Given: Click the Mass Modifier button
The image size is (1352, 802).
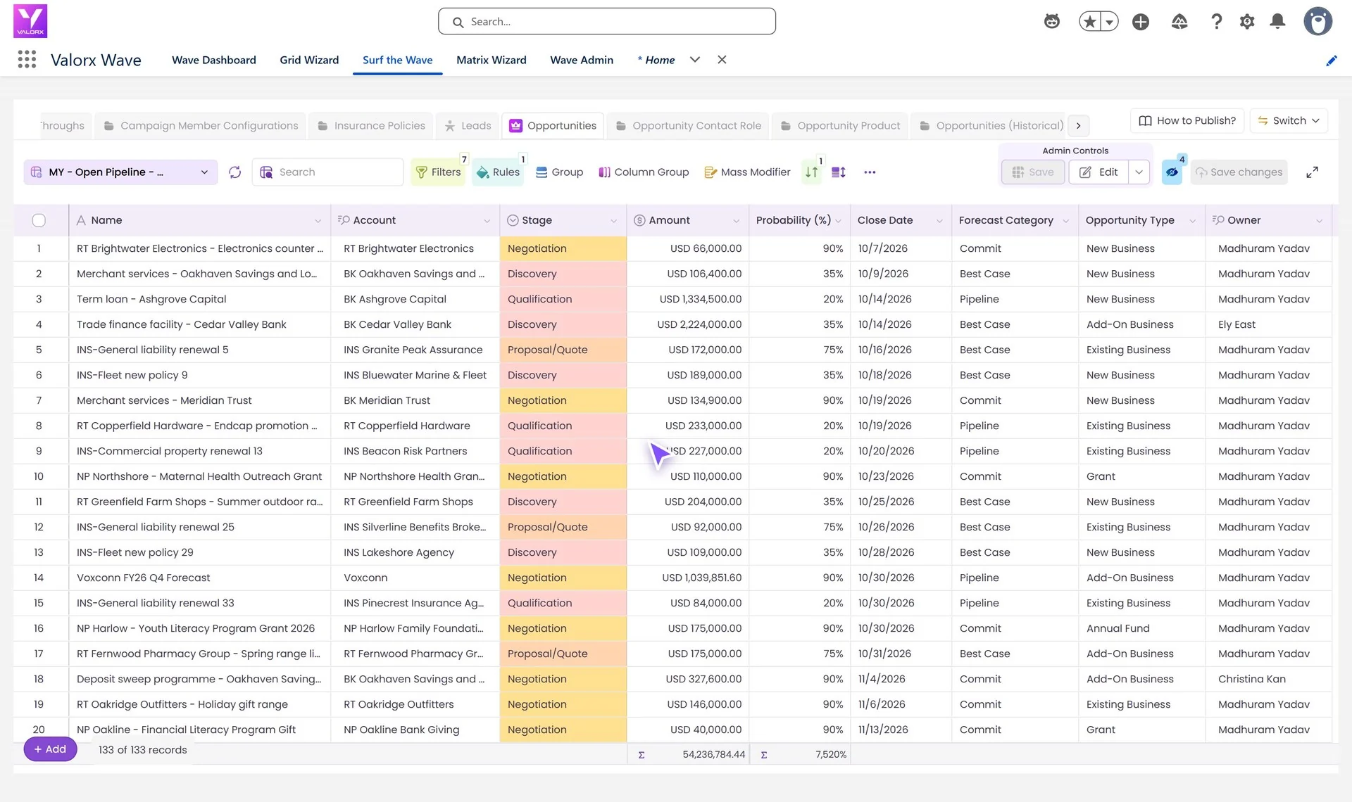Looking at the screenshot, I should 747,172.
